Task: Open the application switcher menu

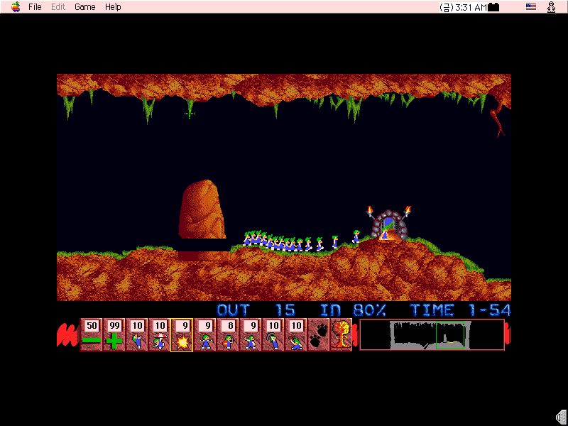Action: tap(551, 7)
